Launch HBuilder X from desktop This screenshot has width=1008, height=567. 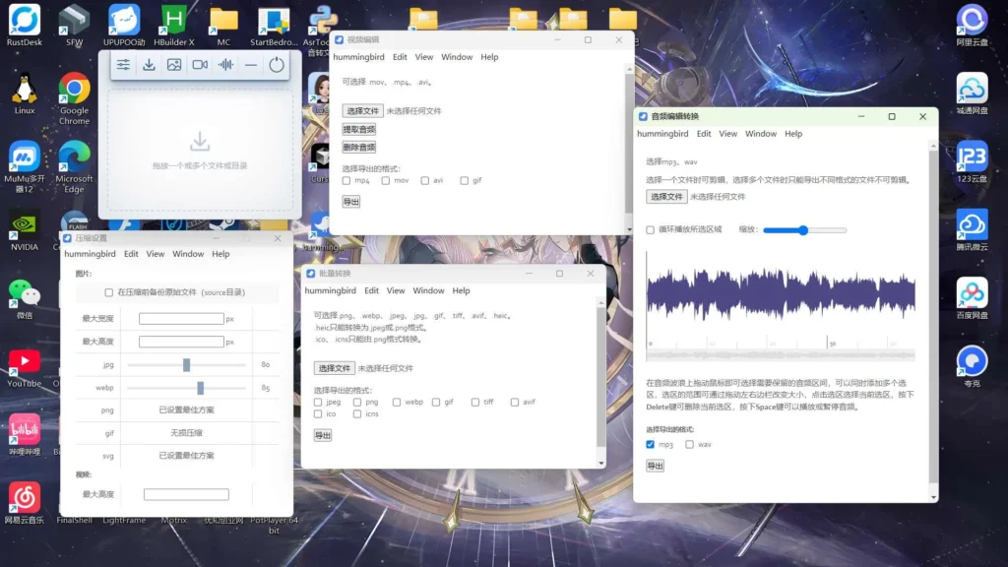[x=173, y=26]
